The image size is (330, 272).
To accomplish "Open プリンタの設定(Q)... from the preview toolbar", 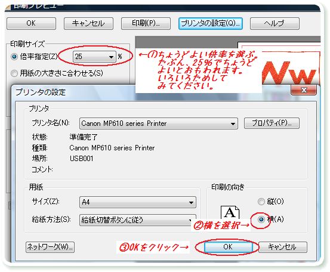I will click(211, 23).
